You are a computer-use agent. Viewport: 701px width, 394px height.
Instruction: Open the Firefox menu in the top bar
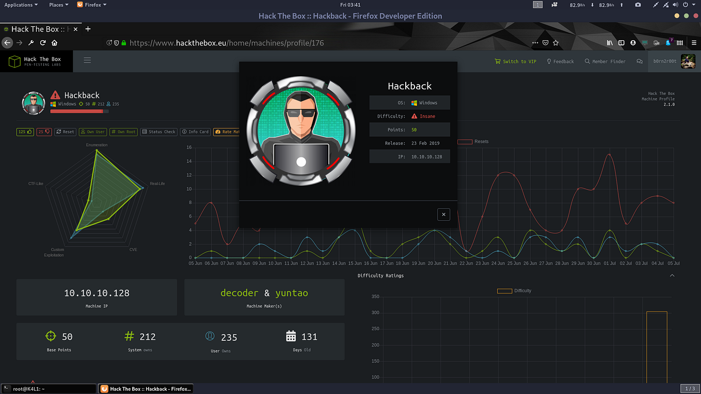92,5
